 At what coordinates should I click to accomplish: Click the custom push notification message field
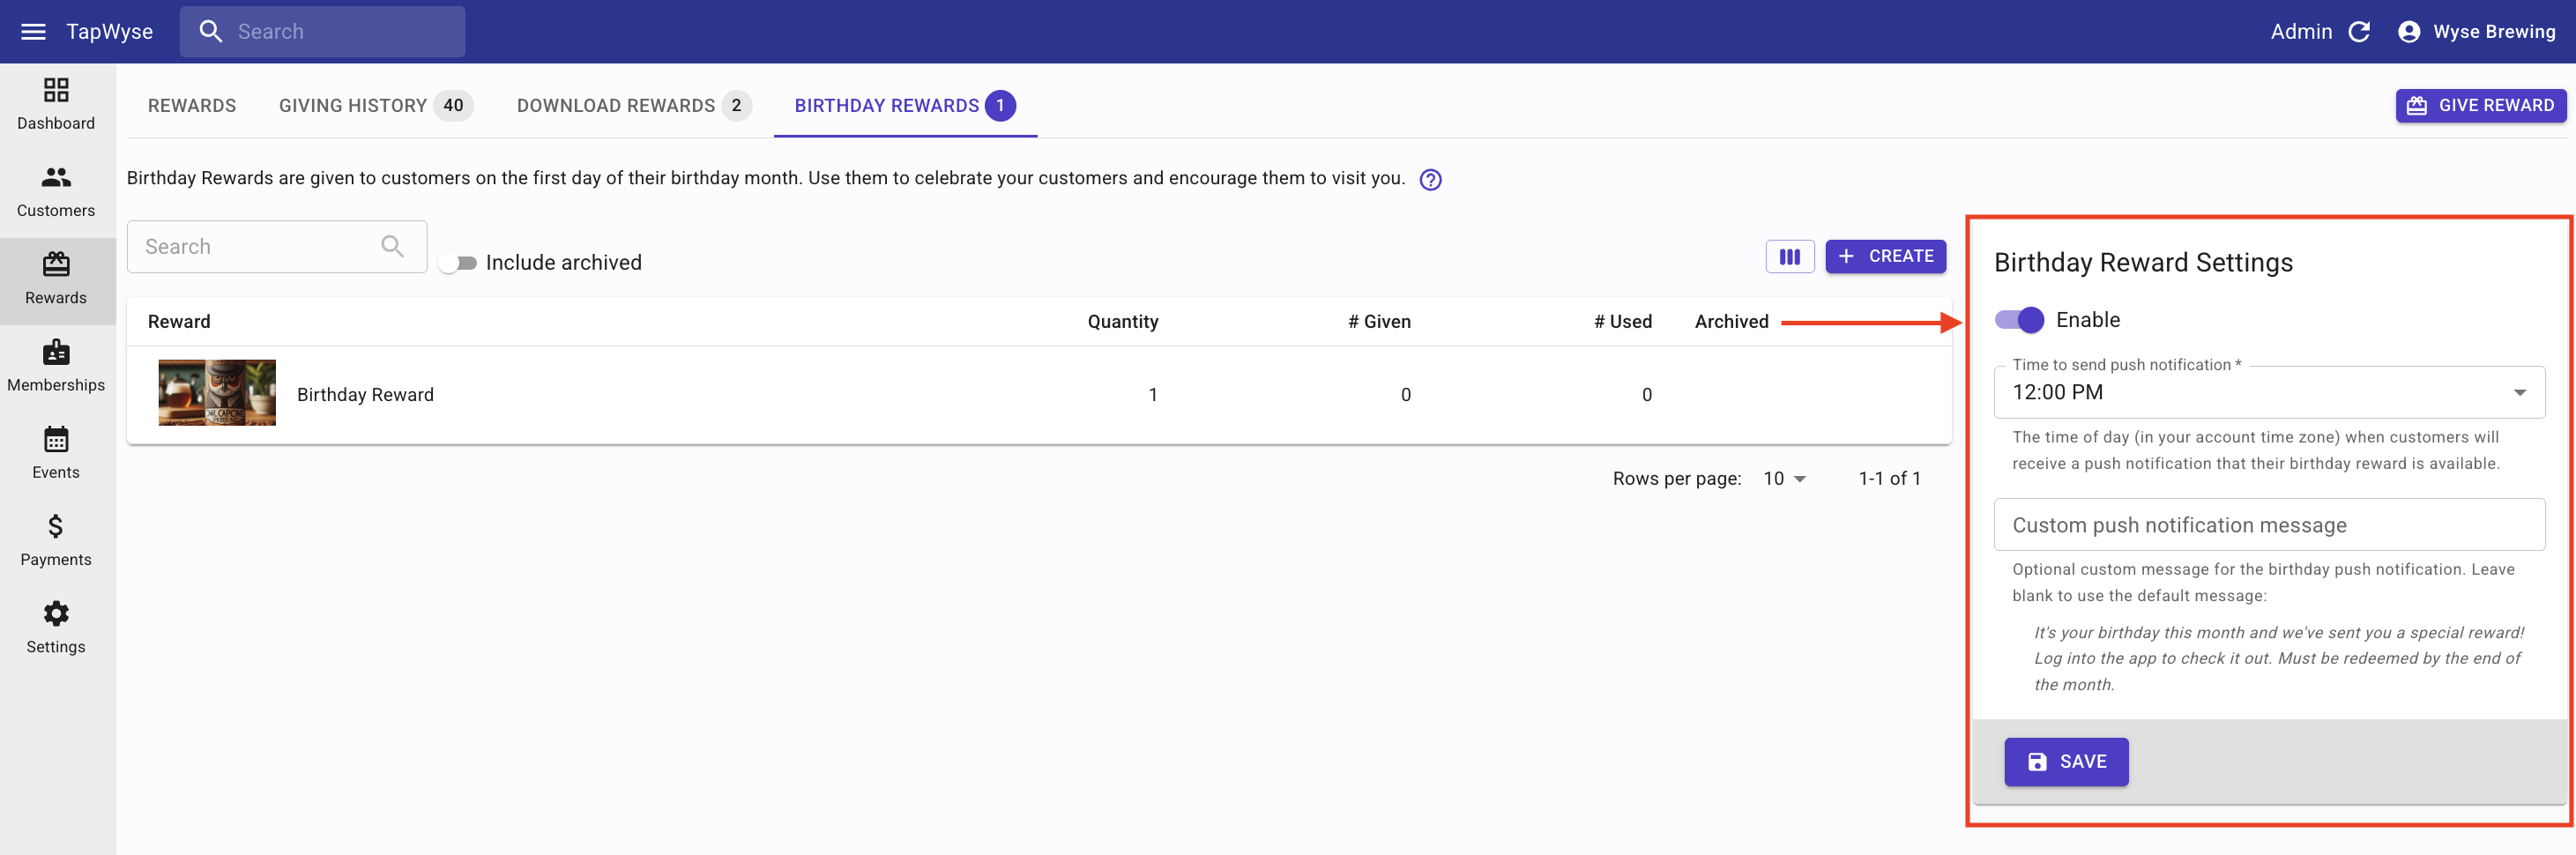[x=2268, y=525]
